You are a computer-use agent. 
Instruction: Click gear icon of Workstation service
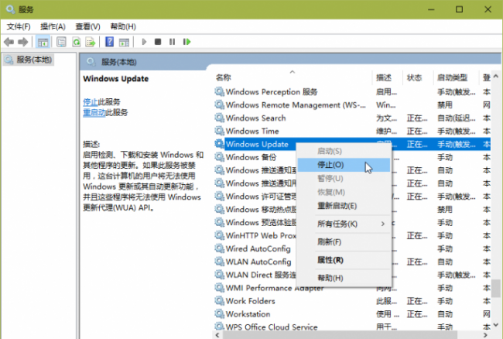(220, 314)
